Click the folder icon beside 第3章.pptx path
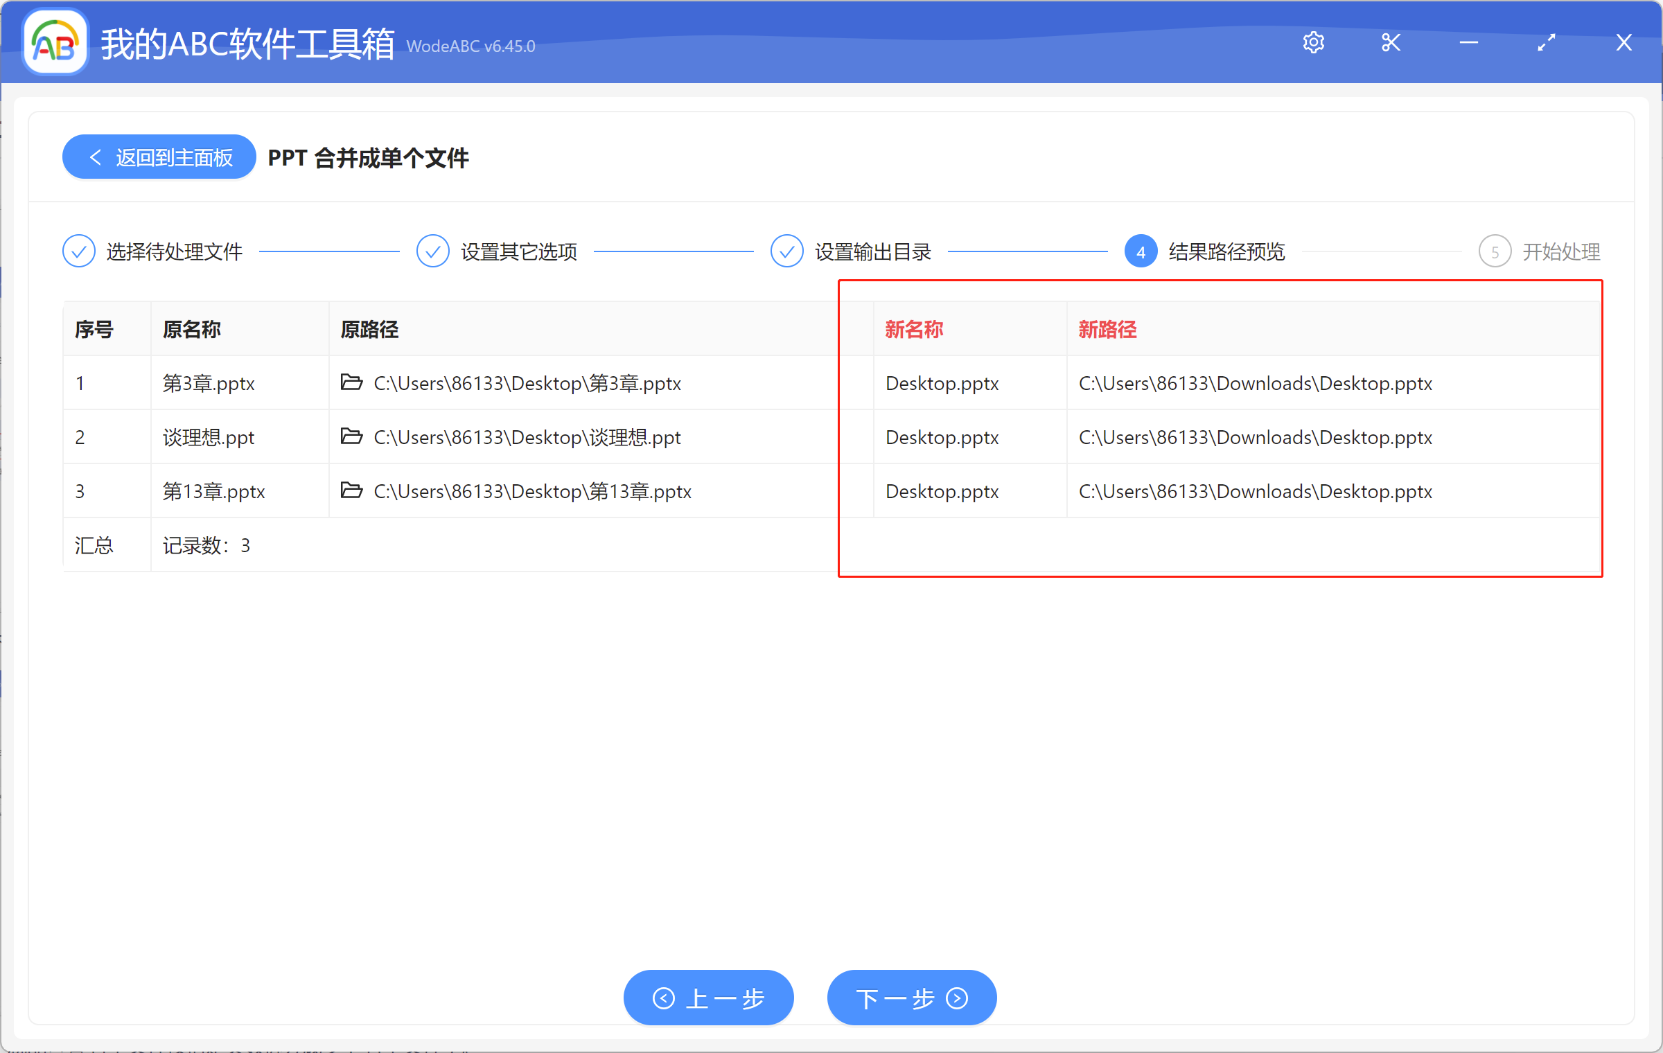The height and width of the screenshot is (1053, 1663). [x=351, y=382]
